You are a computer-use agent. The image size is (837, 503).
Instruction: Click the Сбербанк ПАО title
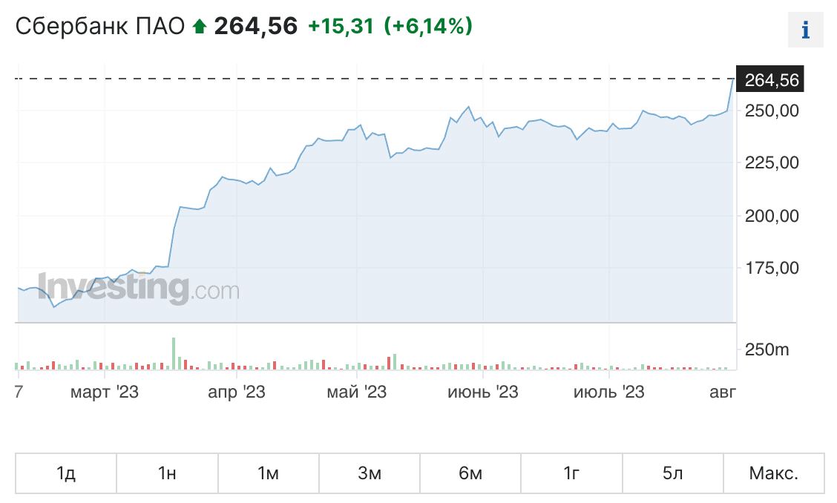point(100,27)
